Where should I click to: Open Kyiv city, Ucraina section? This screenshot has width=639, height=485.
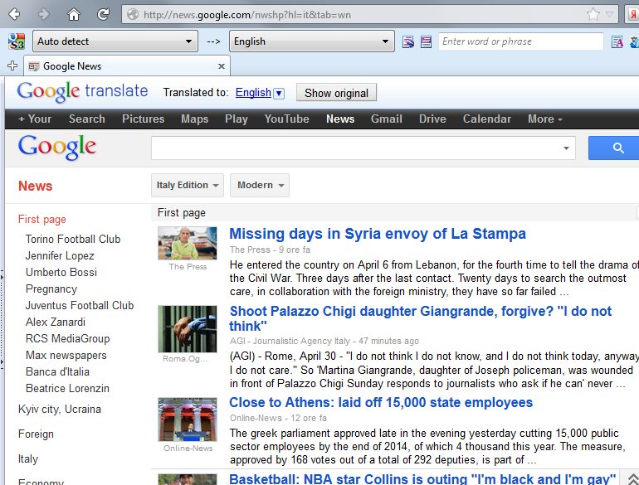[x=60, y=410]
